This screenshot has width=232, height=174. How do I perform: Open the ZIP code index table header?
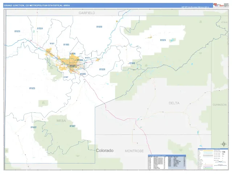point(167,156)
